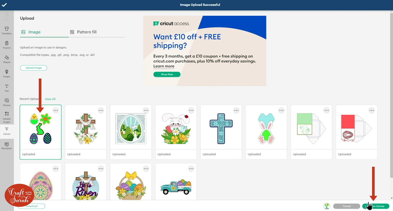393x211 pixels.
Task: Open three-dot menu on bunny flowers upload
Action: point(191,110)
